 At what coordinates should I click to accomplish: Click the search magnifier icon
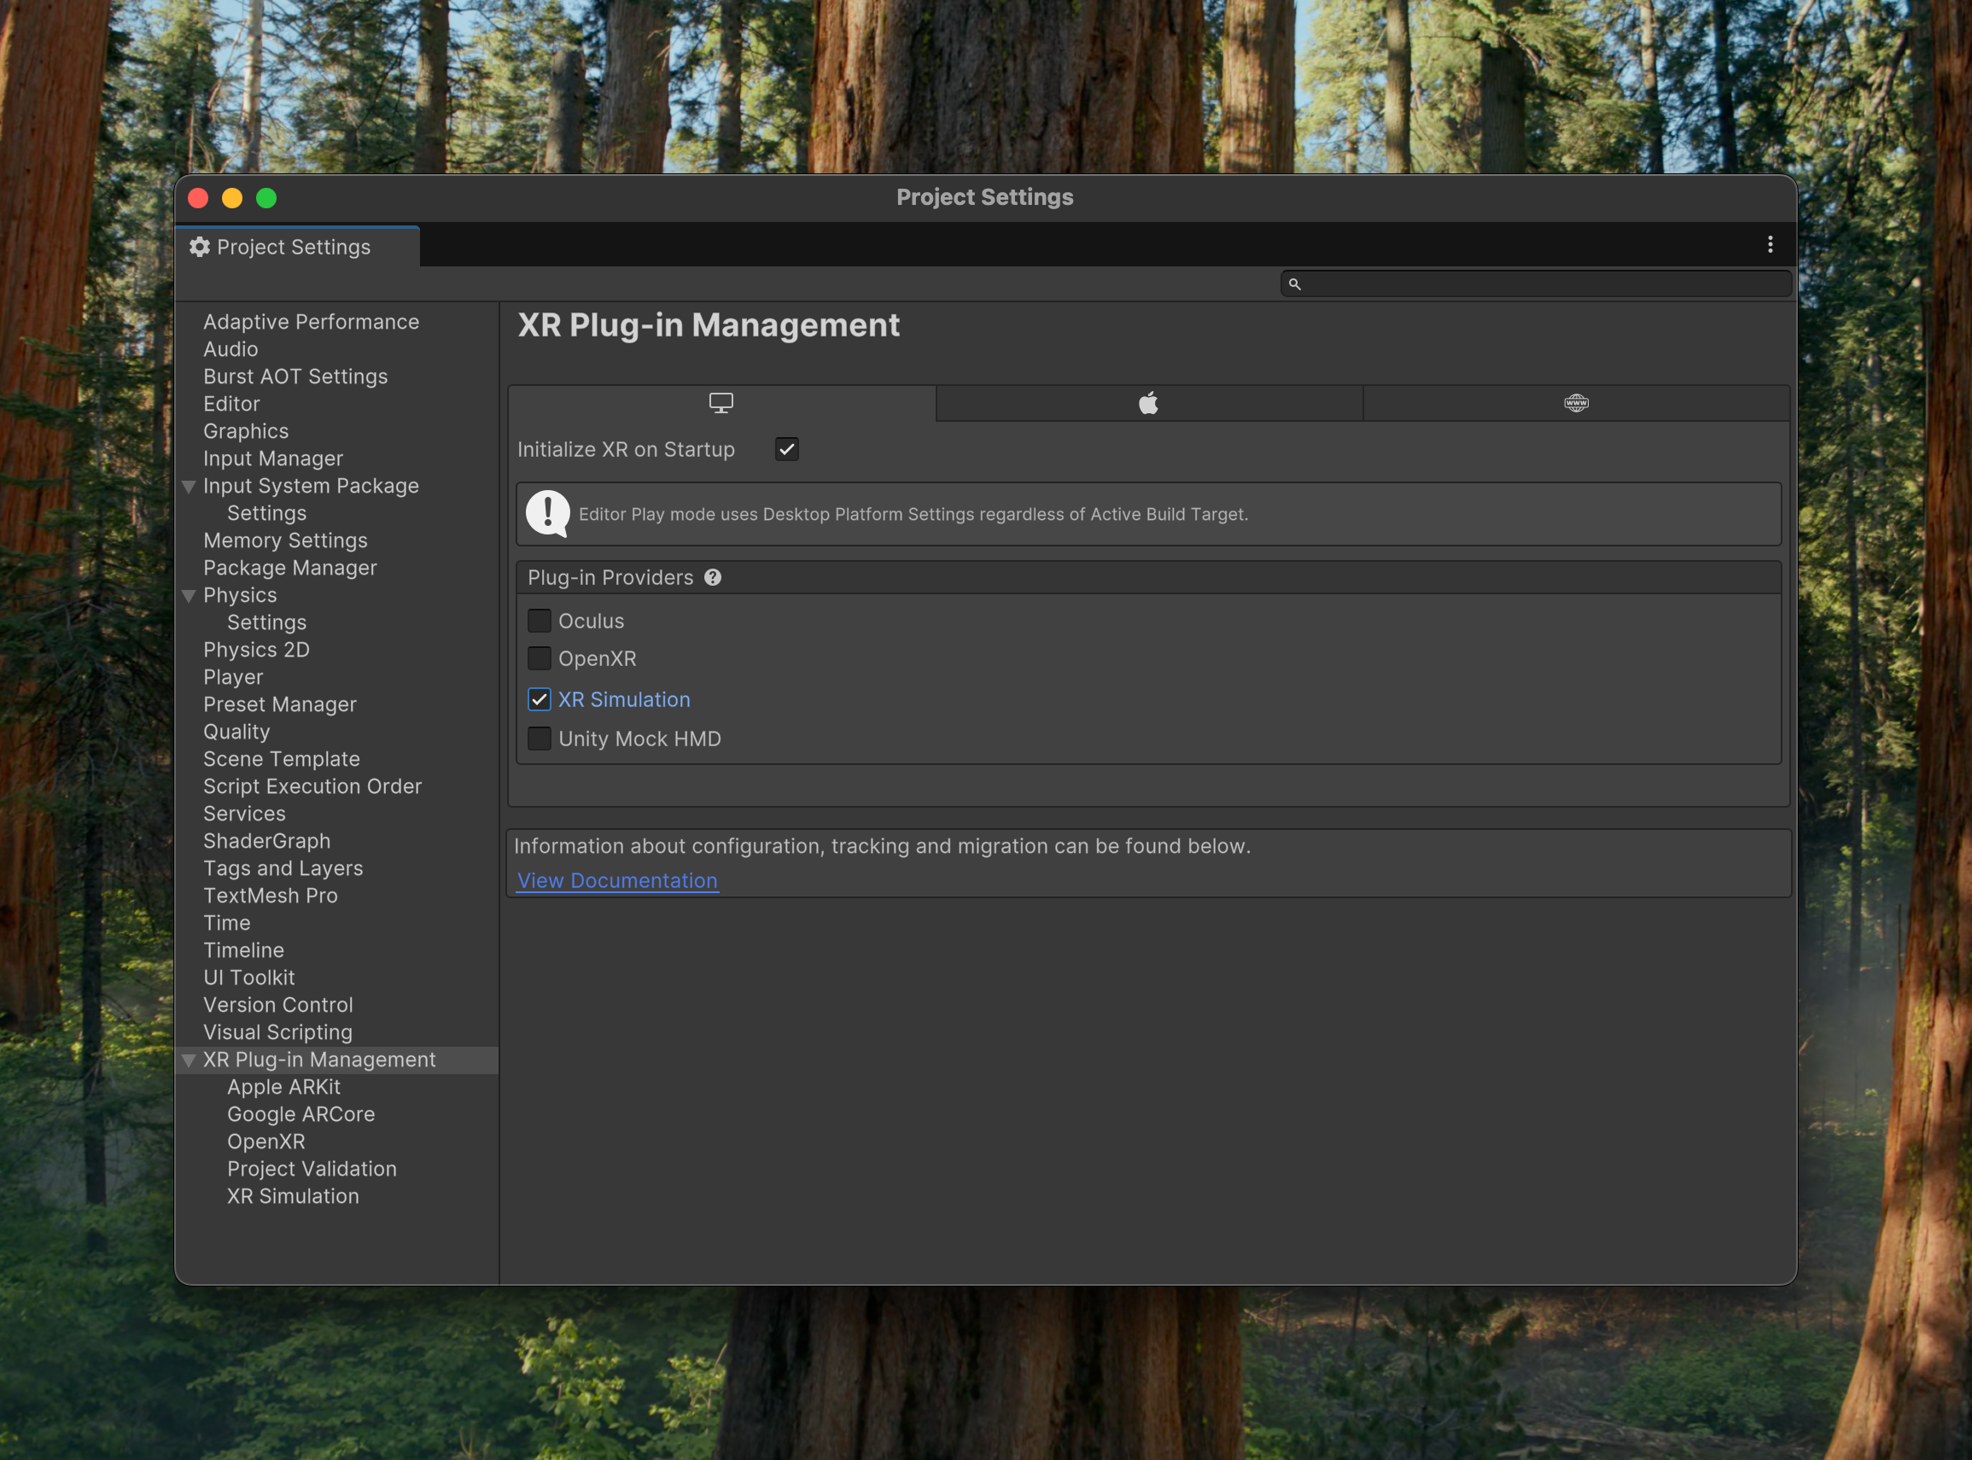[x=1294, y=283]
